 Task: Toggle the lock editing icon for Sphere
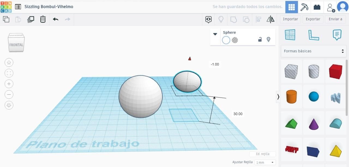[x=260, y=39]
